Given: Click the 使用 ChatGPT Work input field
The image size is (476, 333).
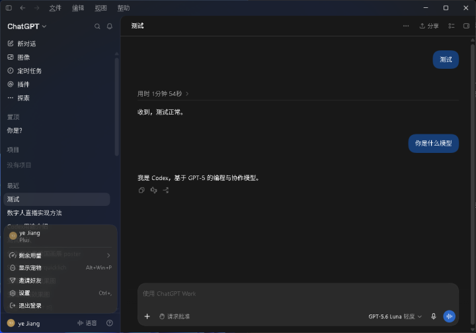Looking at the screenshot, I should point(297,294).
